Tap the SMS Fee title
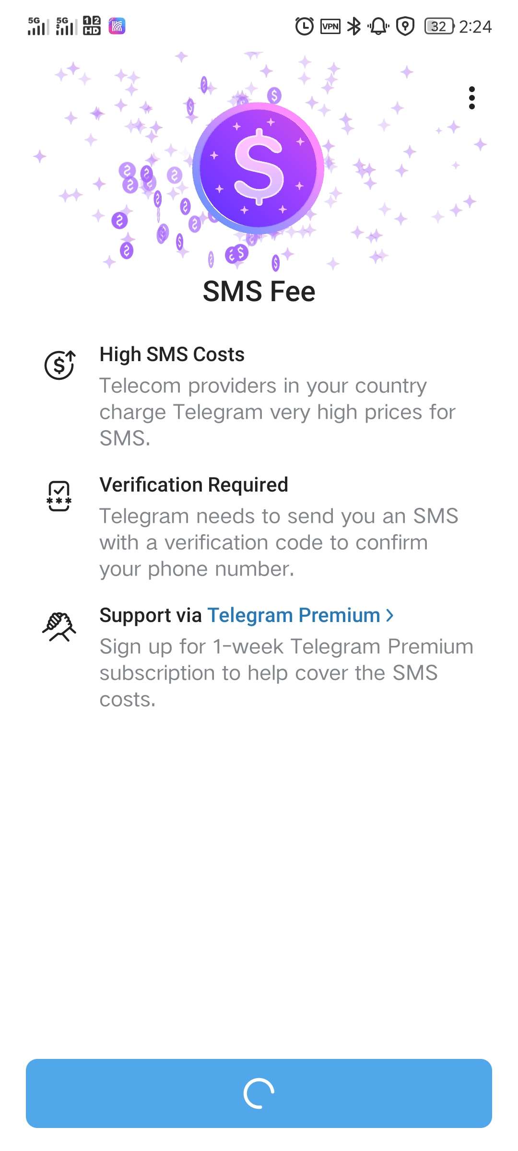 (x=259, y=291)
